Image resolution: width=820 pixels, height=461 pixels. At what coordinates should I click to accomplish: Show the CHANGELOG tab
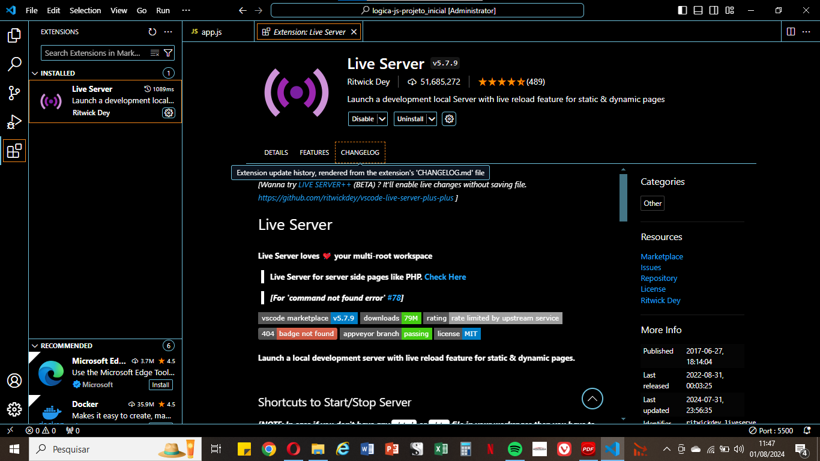tap(360, 152)
